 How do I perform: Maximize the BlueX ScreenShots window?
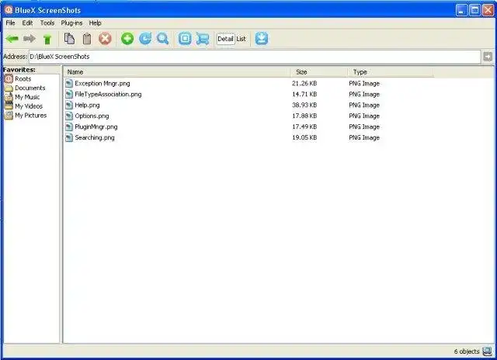tap(474, 10)
